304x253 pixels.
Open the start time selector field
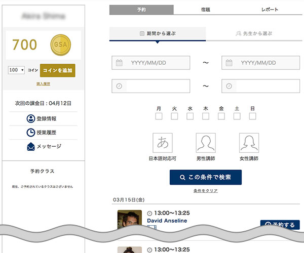coord(150,86)
